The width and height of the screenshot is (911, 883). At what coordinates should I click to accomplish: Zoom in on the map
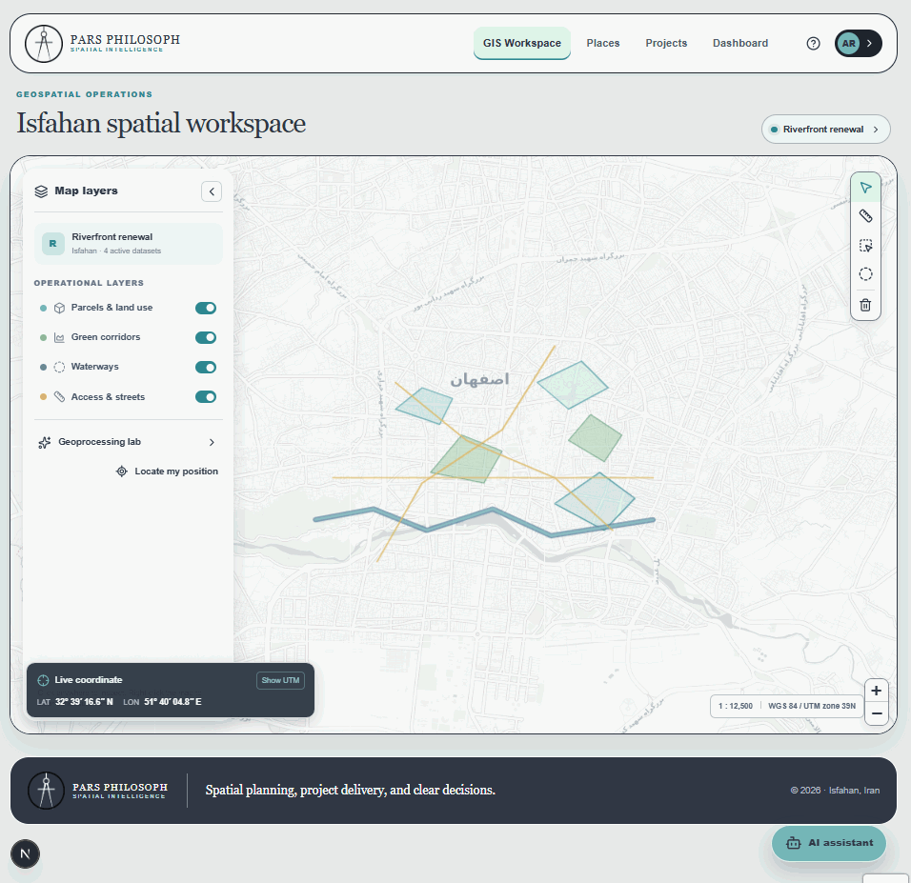click(x=876, y=691)
